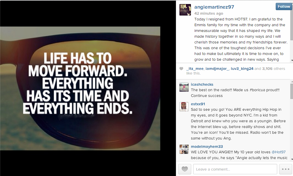Click the sunglasses quote photo
Viewport: 293px width, 176px height.
coord(80,88)
